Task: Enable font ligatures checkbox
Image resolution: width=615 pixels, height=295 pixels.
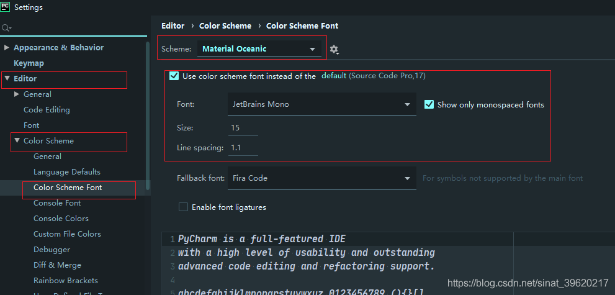Action: click(183, 207)
